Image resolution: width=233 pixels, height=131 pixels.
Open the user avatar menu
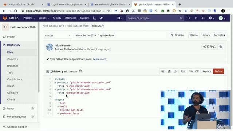coord(222,18)
